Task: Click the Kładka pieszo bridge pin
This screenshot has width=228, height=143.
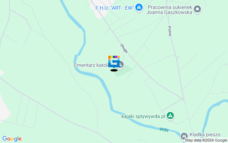Action: click(x=184, y=136)
